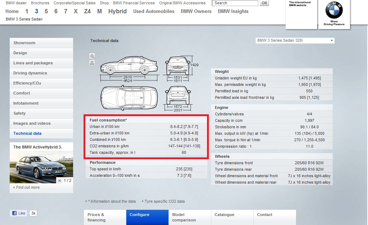Screen dimensions: 368x225
Task: Go to Efficiency/CO2 in the sidebar
Action: (x=27, y=83)
